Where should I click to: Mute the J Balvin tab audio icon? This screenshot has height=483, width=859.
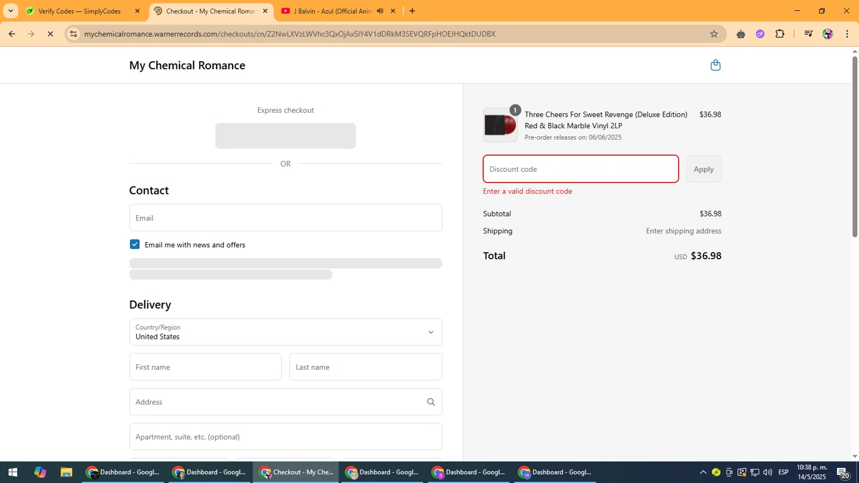[x=380, y=11]
